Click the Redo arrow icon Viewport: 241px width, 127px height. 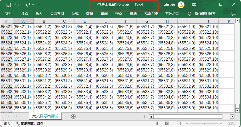tap(28, 5)
